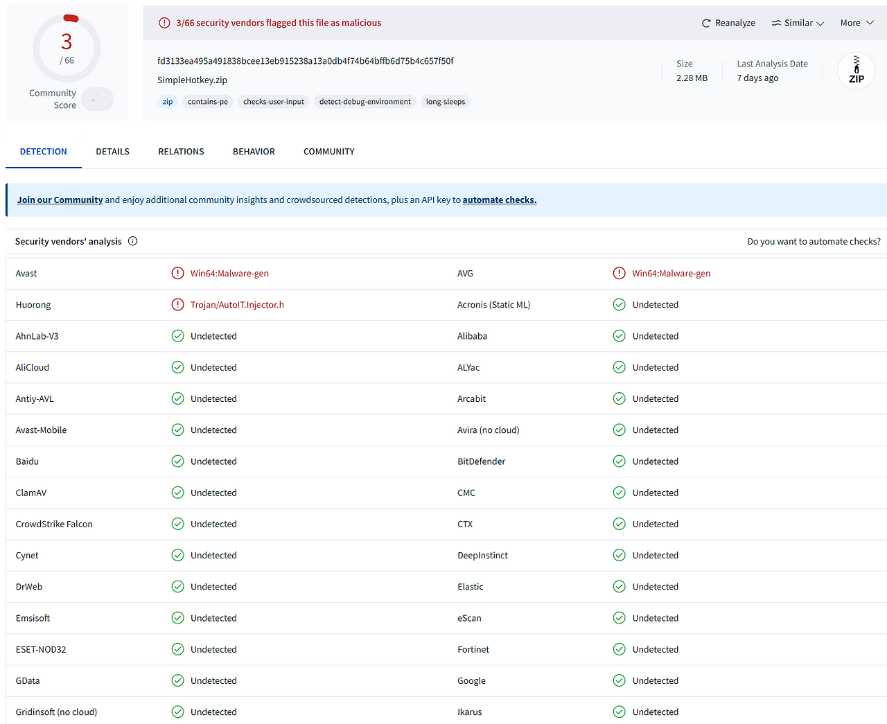
Task: Click the 7 days ago analysis date
Action: 757,78
